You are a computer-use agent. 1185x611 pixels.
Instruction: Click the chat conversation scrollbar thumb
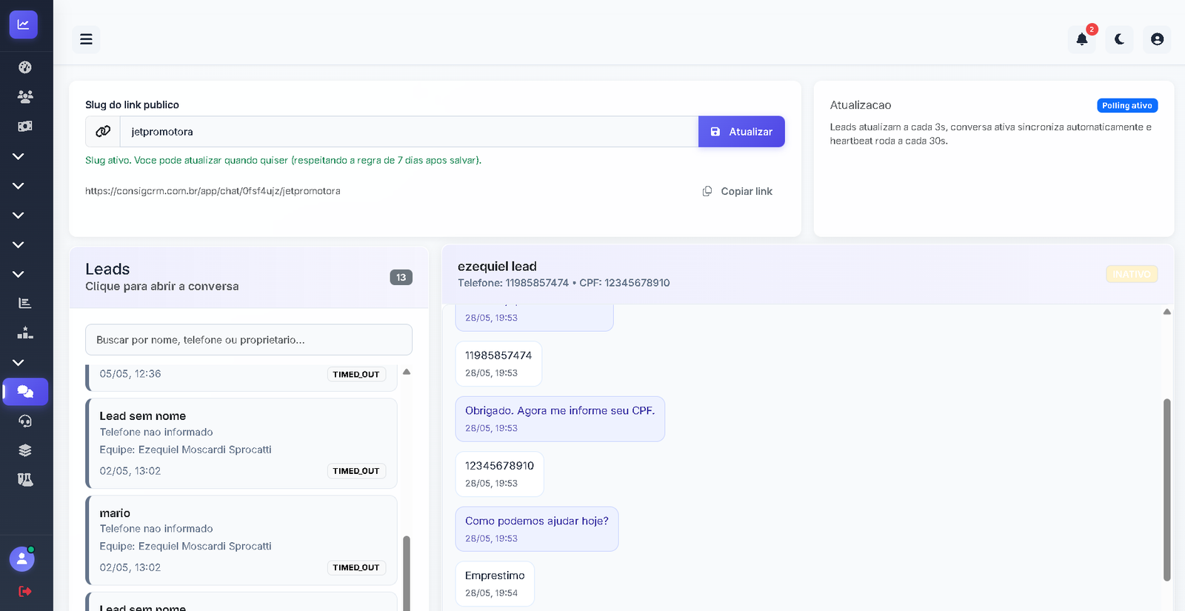tap(1167, 490)
